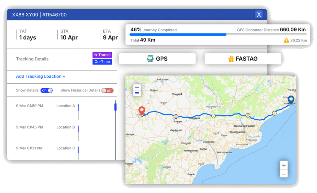Close the XX88 XY00 tracking panel
This screenshot has height=193, width=317.
(259, 14)
